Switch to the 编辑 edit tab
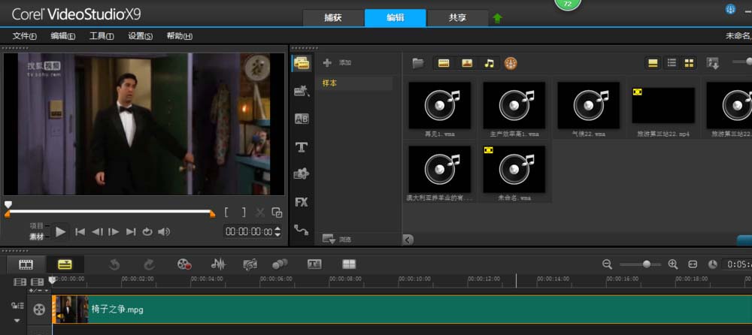This screenshot has width=752, height=335. [x=396, y=18]
